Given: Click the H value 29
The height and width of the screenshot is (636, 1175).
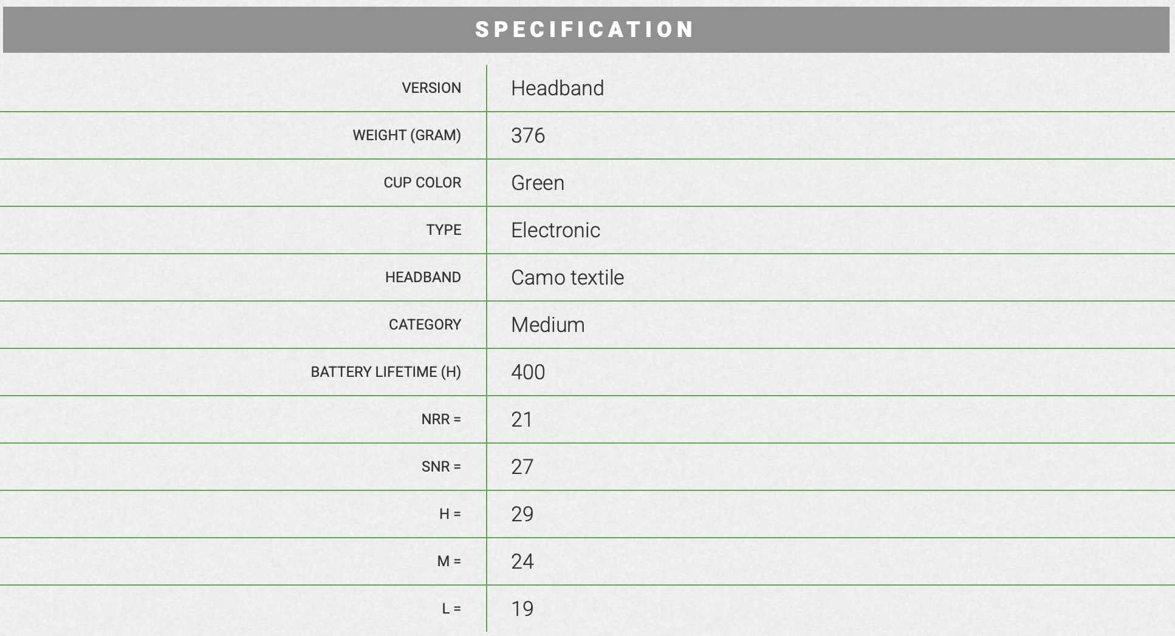Looking at the screenshot, I should point(522,514).
